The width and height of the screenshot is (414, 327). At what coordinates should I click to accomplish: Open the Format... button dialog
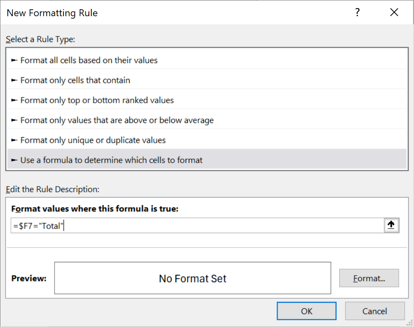click(x=369, y=278)
